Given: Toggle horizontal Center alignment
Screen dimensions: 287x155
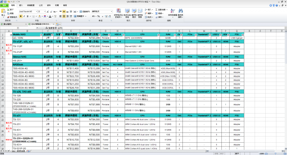Looking at the screenshot, I should pyautogui.click(x=64, y=16).
